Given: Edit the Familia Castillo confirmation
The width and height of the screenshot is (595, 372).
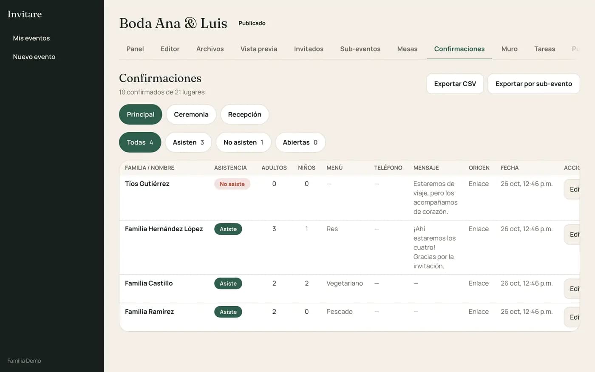Looking at the screenshot, I should [x=572, y=289].
